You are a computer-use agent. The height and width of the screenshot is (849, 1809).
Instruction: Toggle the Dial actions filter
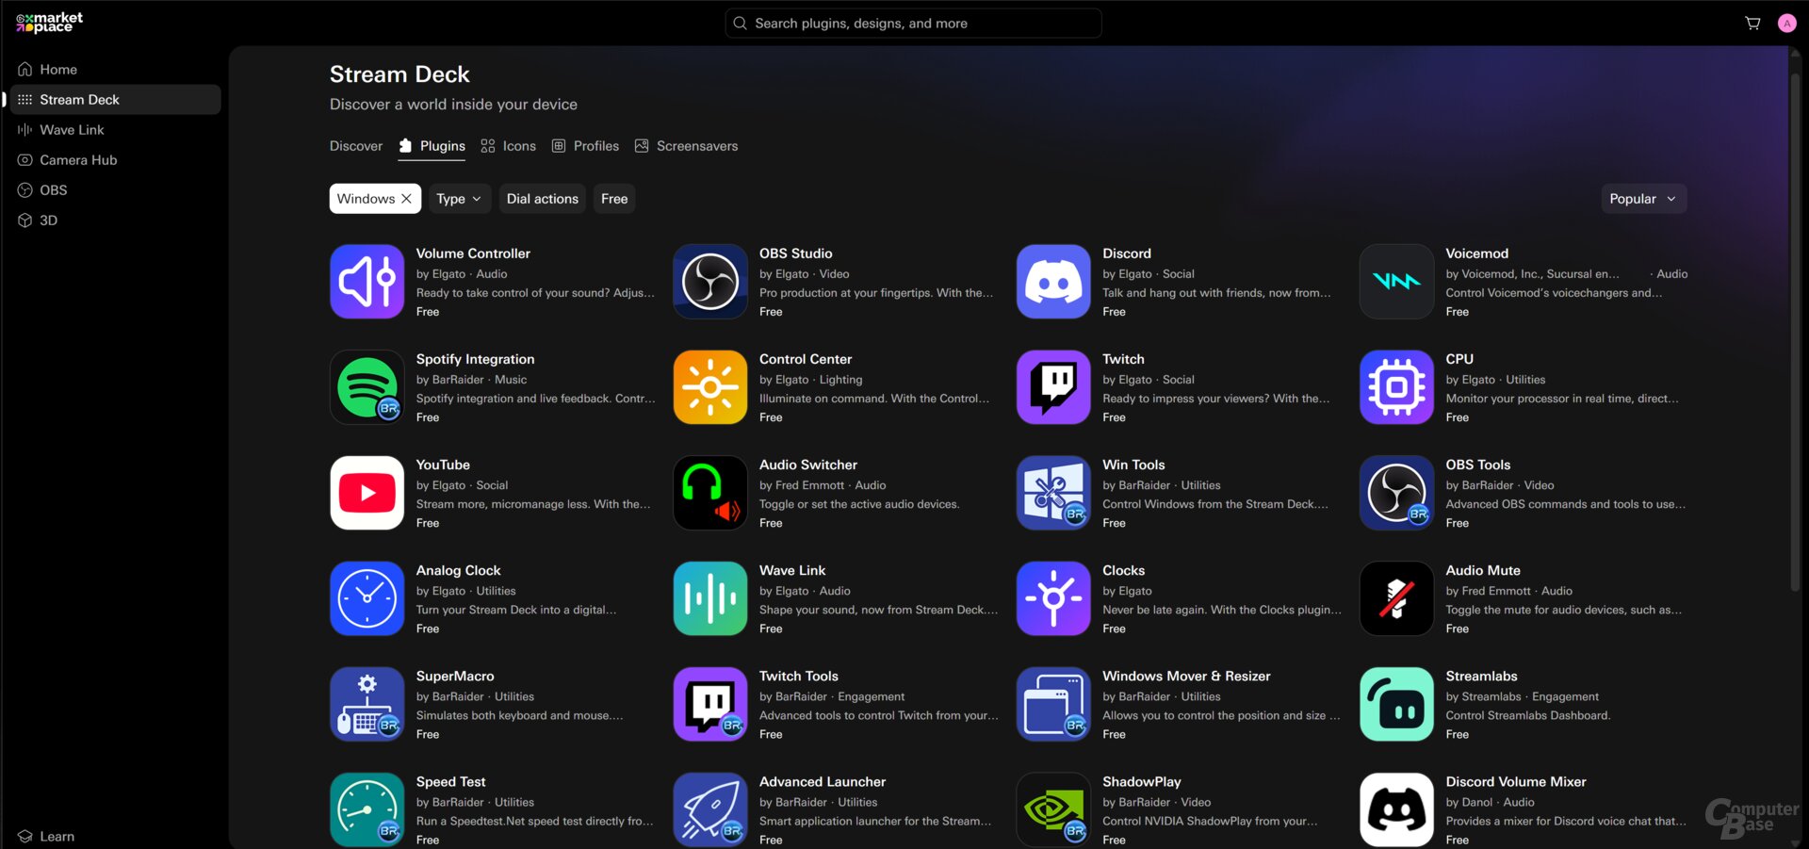[x=542, y=198]
